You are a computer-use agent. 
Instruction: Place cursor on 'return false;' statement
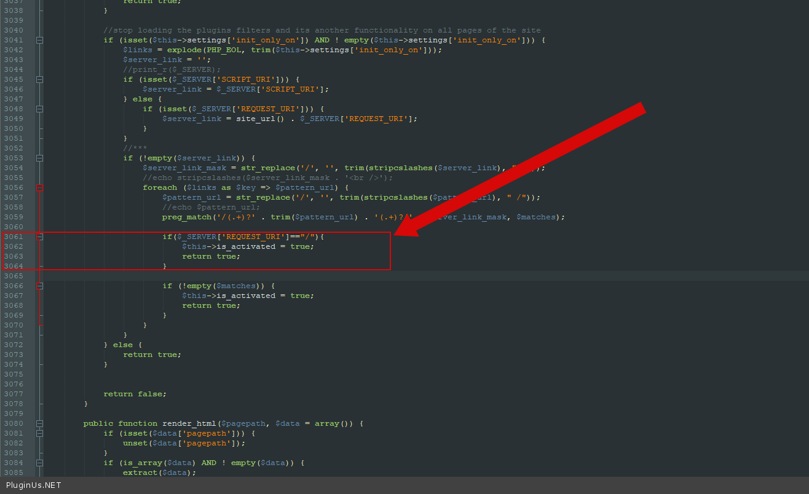click(x=135, y=394)
